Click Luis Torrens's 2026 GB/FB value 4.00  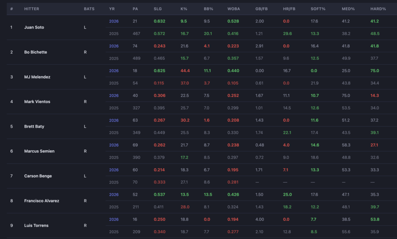tap(259, 220)
